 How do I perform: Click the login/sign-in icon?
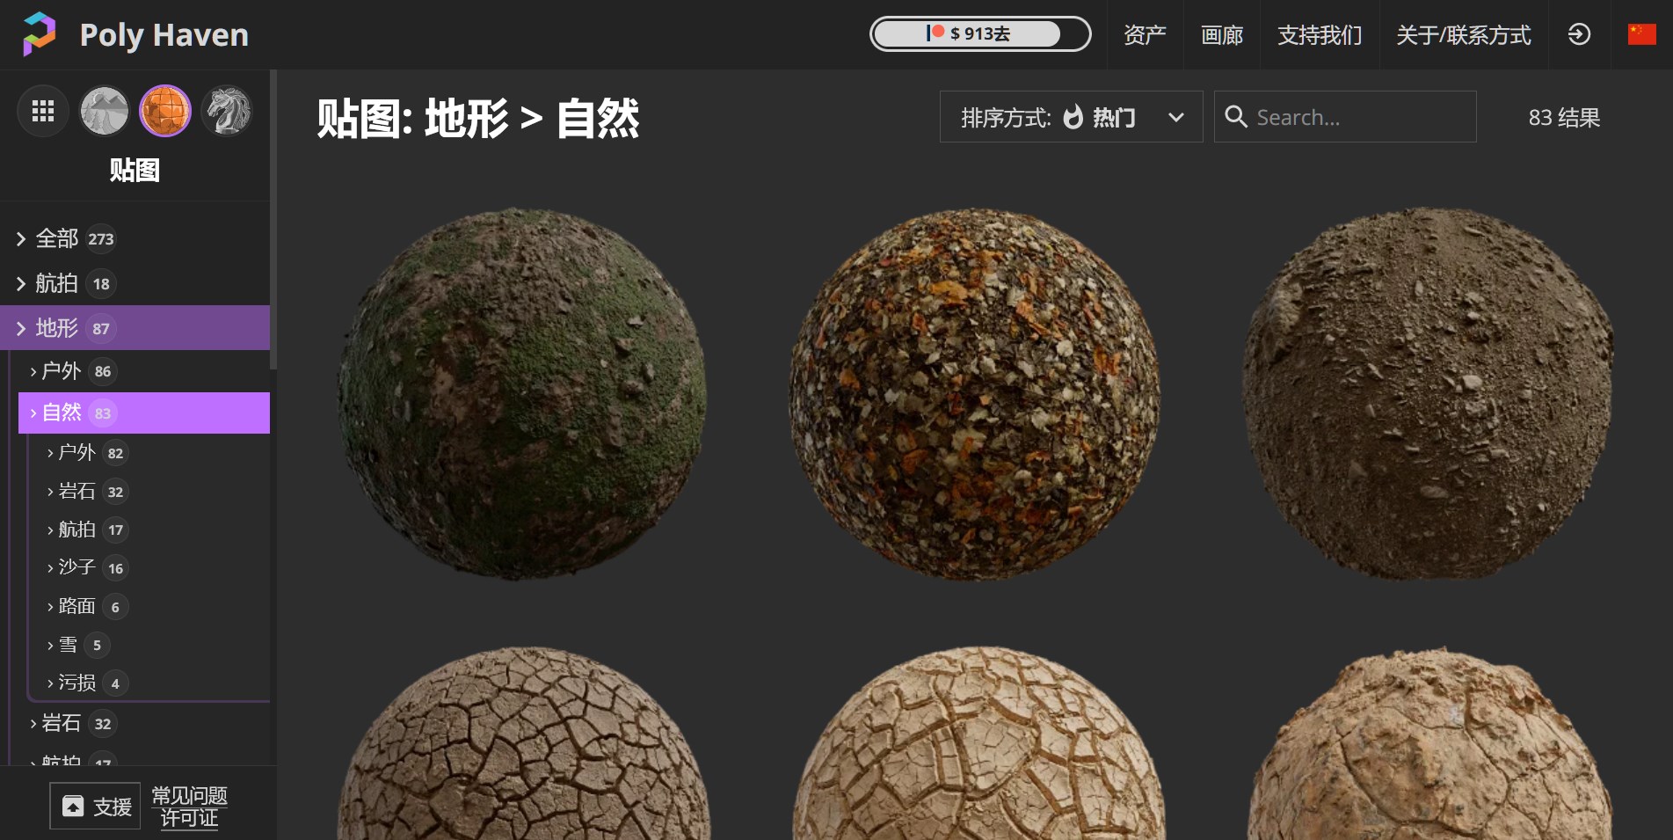[x=1580, y=35]
